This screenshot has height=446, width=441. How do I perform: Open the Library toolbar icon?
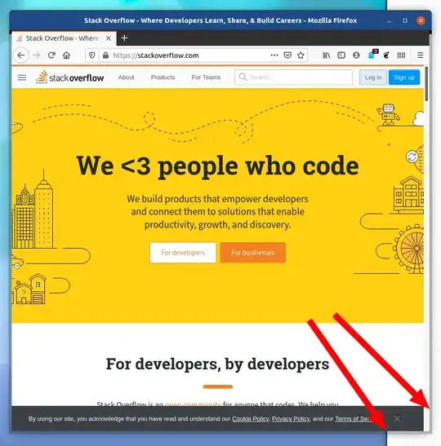326,55
